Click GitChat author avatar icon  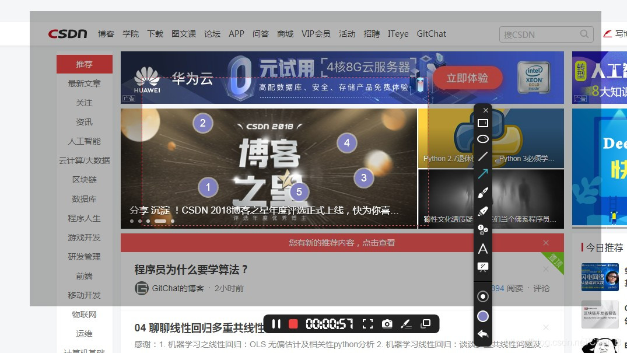[142, 288]
